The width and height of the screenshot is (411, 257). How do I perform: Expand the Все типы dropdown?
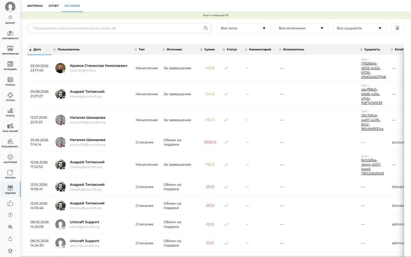pyautogui.click(x=243, y=28)
